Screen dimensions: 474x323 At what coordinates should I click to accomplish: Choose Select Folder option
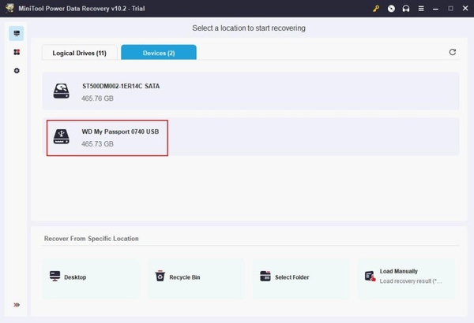(x=301, y=279)
